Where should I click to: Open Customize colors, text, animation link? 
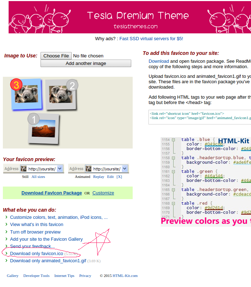[x=59, y=217]
